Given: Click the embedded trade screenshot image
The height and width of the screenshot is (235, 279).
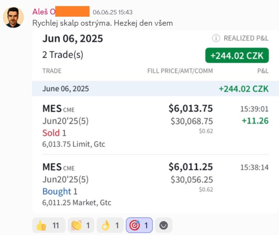Looking at the screenshot, I should 155,122.
